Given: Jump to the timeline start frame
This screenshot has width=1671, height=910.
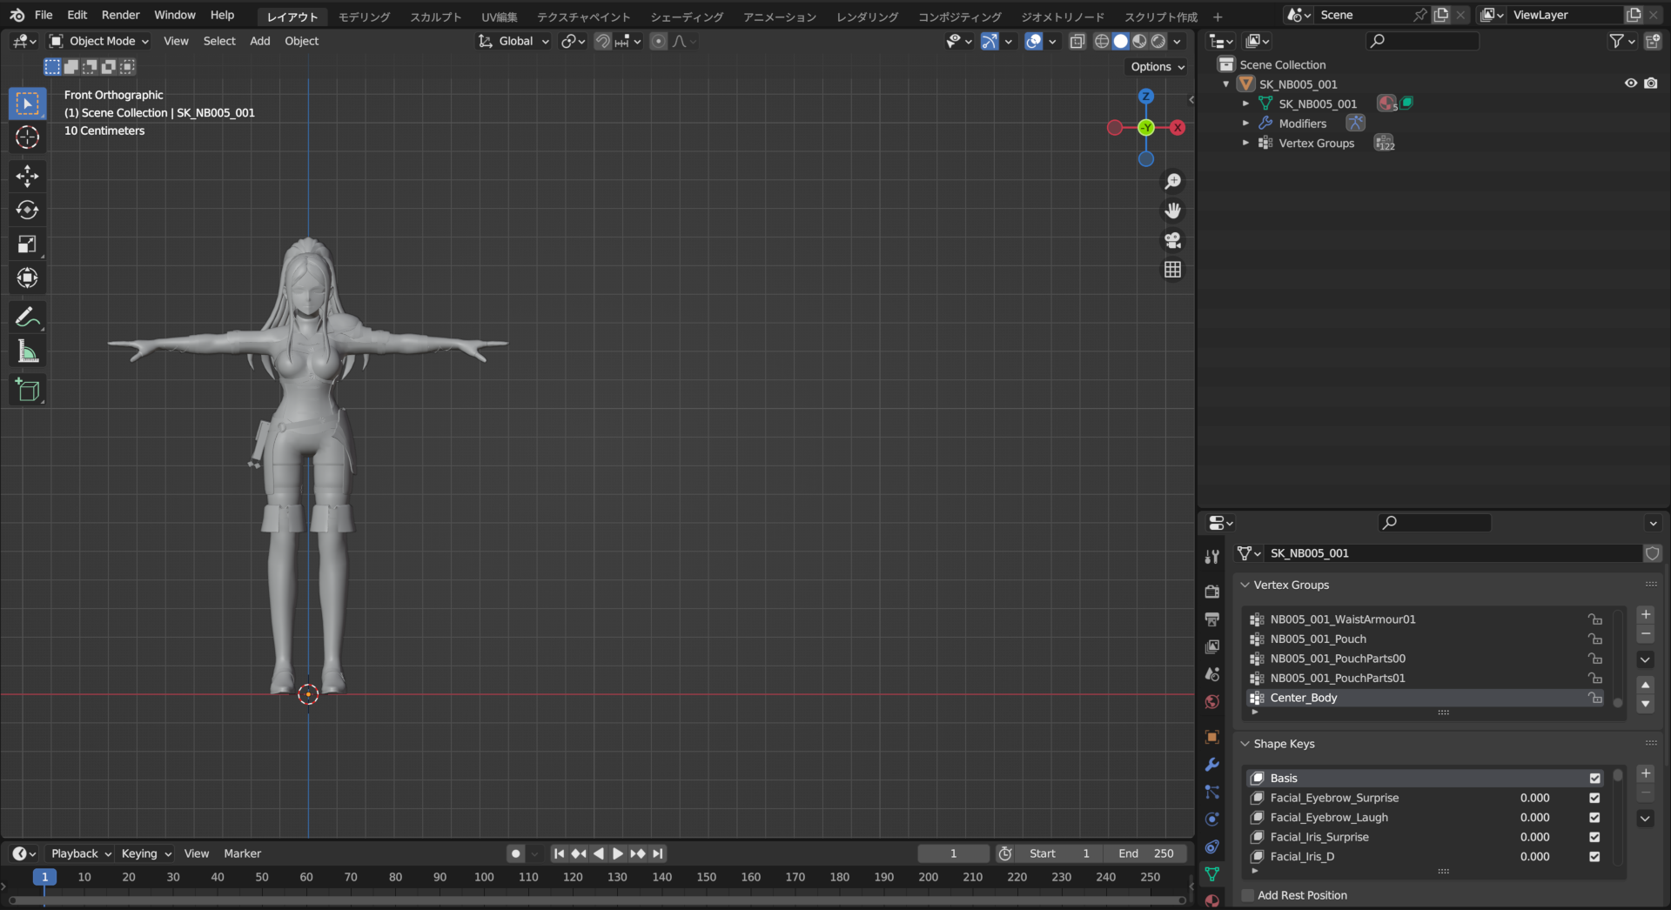Looking at the screenshot, I should click(x=559, y=853).
